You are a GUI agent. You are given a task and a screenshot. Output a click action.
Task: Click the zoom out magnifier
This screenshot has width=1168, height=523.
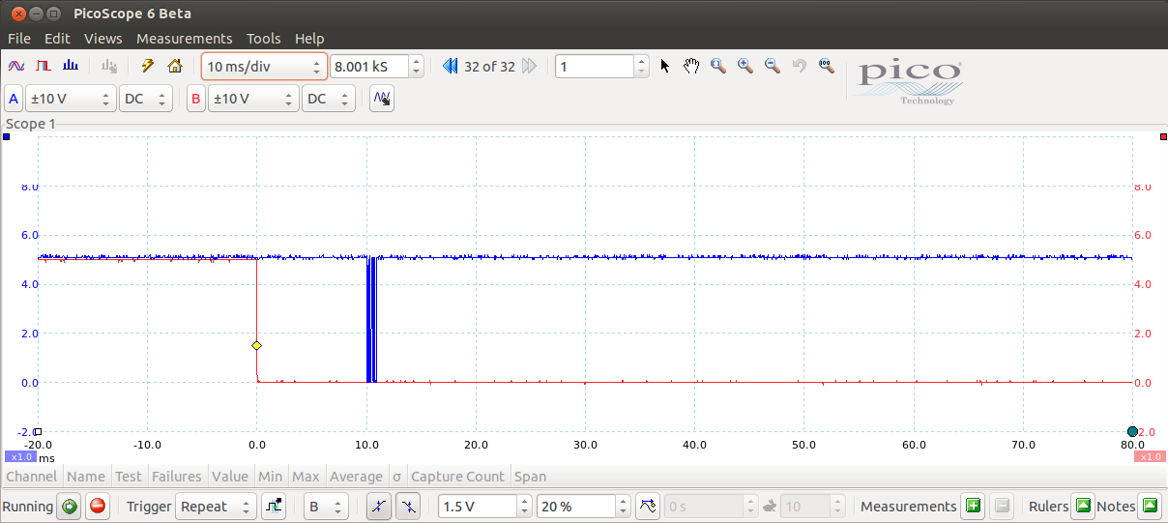(x=773, y=66)
